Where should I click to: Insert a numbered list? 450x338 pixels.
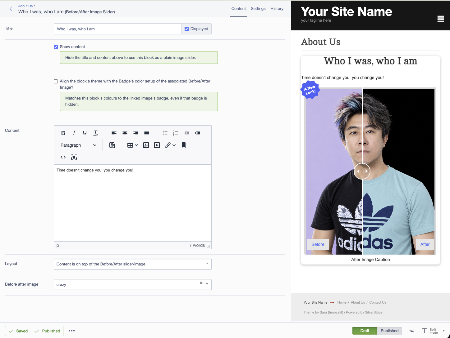(x=176, y=133)
